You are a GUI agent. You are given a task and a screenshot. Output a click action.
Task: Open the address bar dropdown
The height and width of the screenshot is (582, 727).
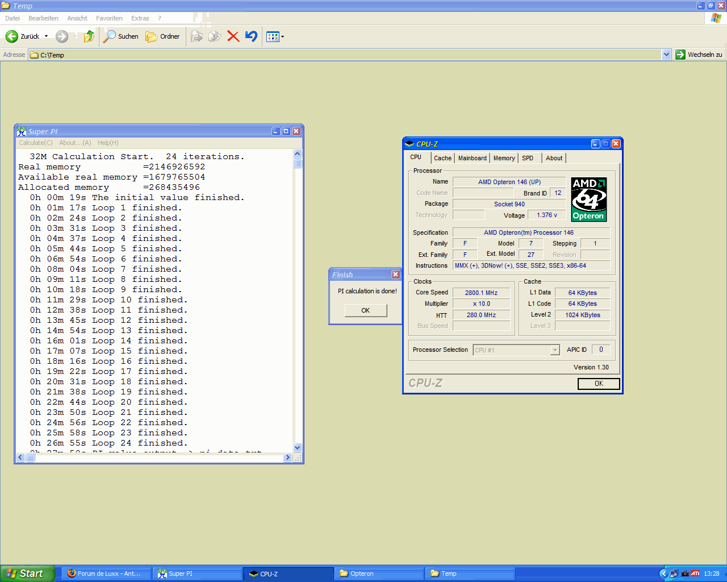(666, 55)
